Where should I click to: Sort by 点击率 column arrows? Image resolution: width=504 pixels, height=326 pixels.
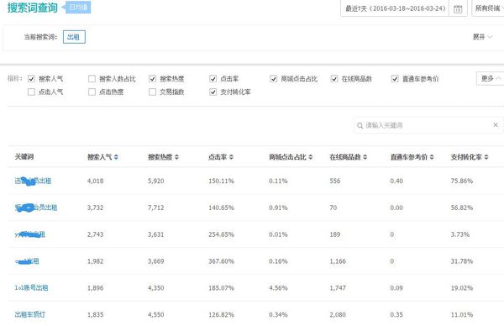[x=231, y=157]
